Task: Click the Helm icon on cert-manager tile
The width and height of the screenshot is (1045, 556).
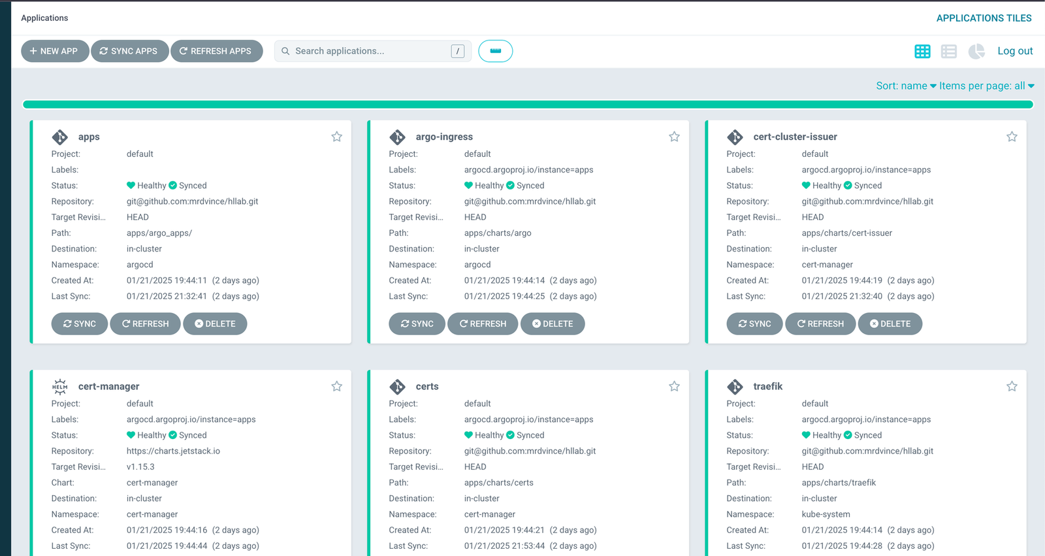Action: (60, 386)
